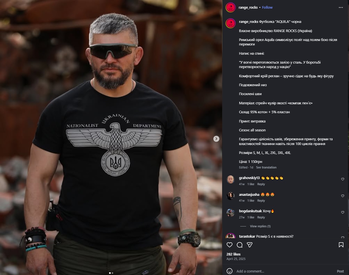Save post with bookmark icon
349x275 pixels.
click(341, 245)
